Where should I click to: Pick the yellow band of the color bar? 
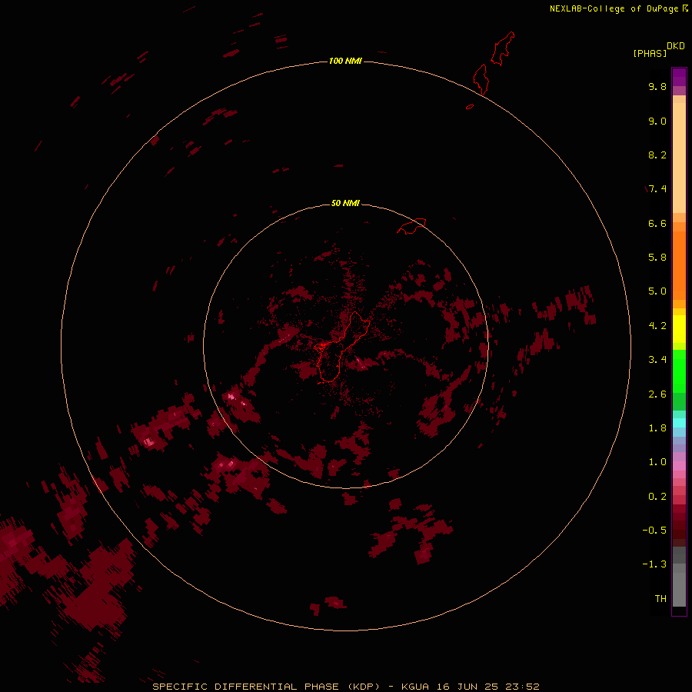click(x=679, y=329)
